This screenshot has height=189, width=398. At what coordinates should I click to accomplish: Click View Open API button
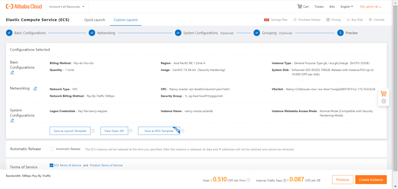tap(114, 131)
